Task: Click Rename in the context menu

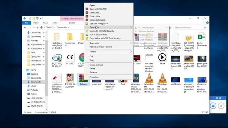Action: coord(93,72)
